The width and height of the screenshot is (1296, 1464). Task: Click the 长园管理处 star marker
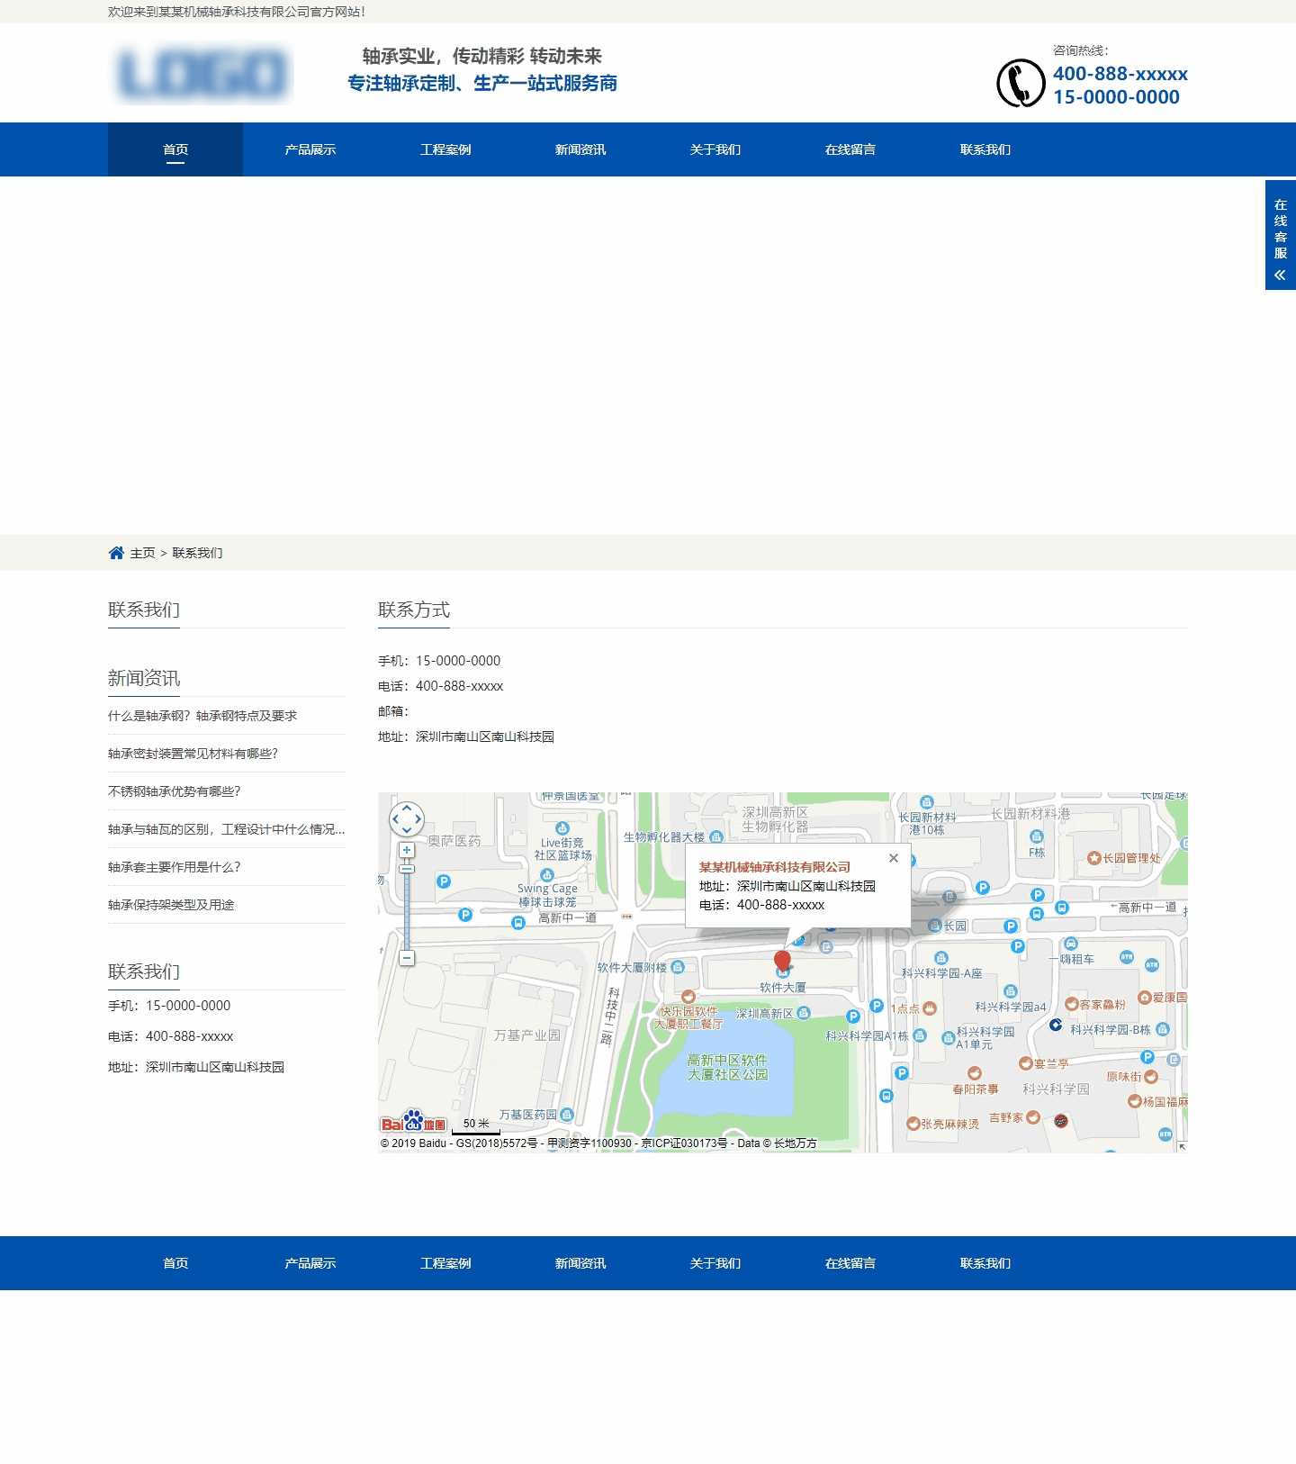click(1094, 858)
